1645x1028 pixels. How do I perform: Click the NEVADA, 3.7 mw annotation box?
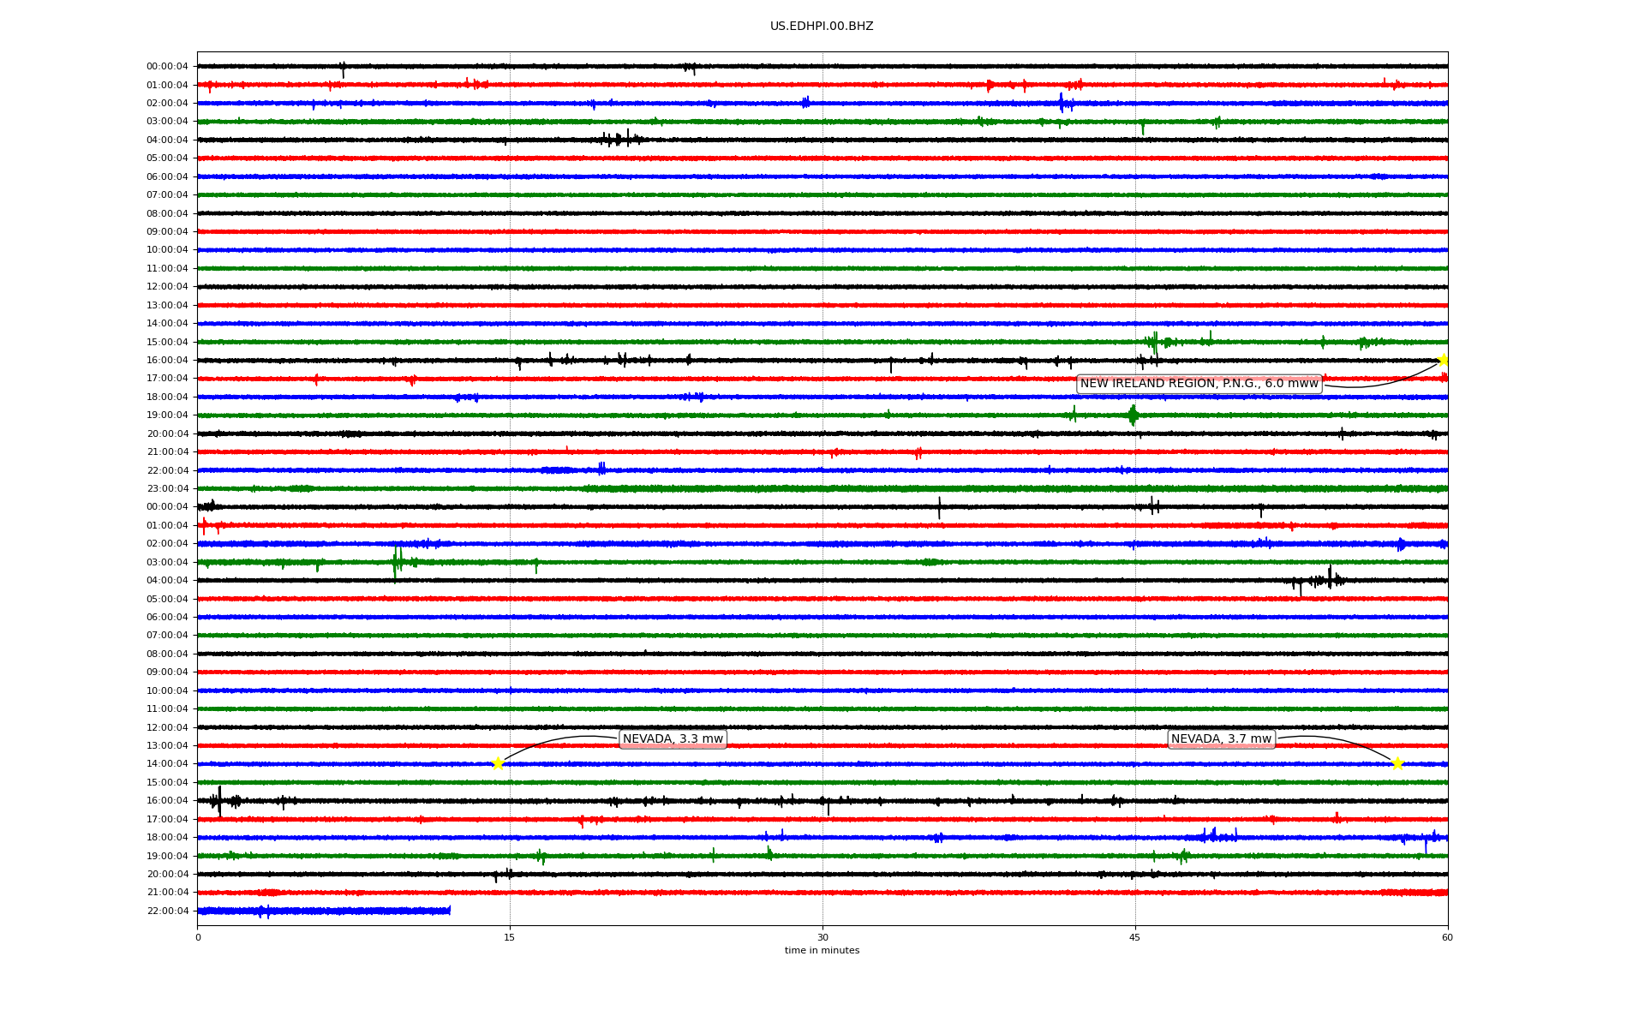coord(1221,739)
